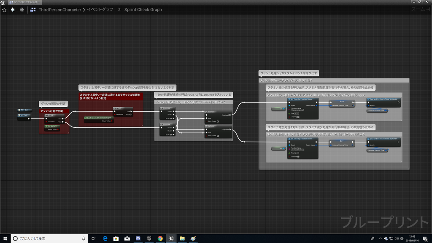Click the ダッシュ処理へ outer comment header
The width and height of the screenshot is (432, 243).
click(x=334, y=81)
